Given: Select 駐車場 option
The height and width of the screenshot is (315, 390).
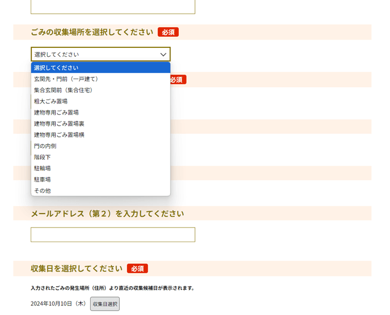Looking at the screenshot, I should click(x=100, y=180).
